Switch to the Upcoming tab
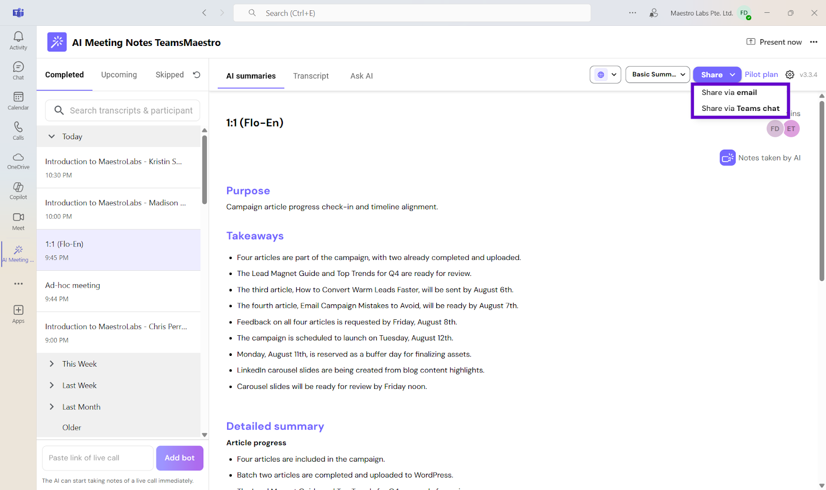 [x=119, y=75]
